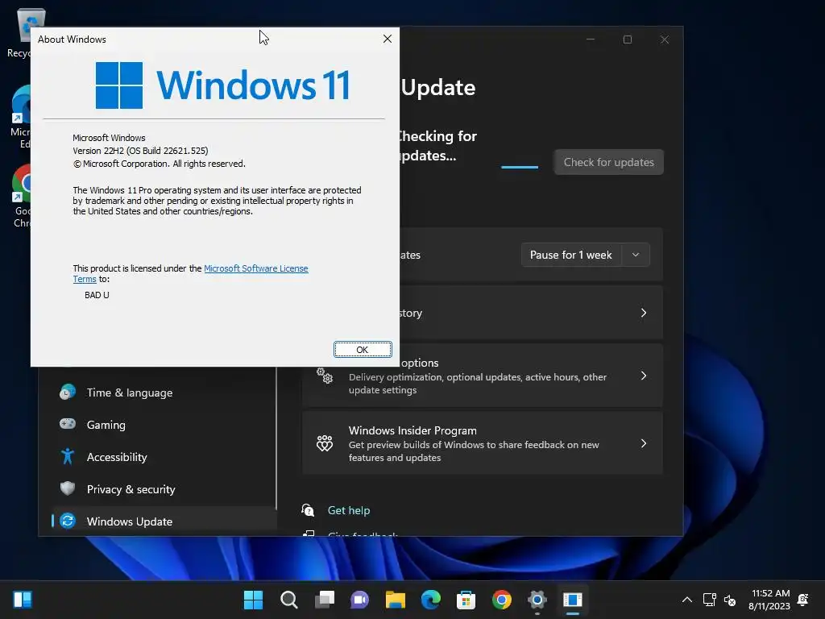
Task: Open the notifications bell icon
Action: [803, 600]
